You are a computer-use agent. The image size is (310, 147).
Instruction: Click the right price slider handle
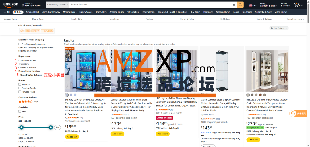click(x=51, y=127)
